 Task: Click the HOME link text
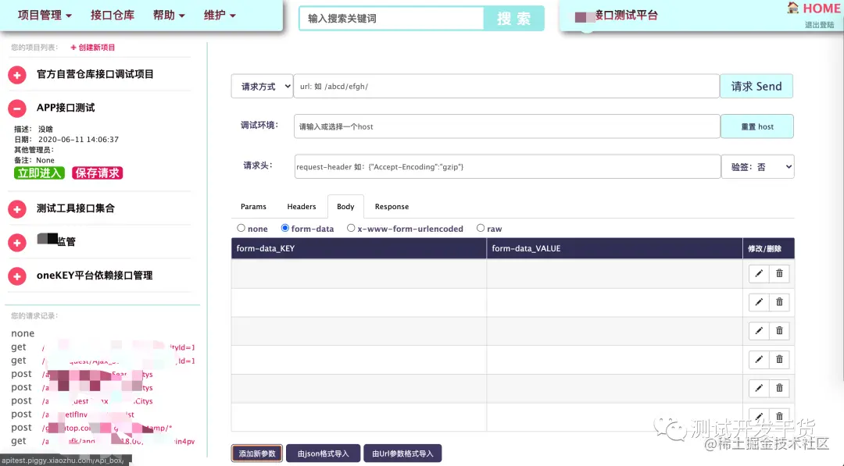point(821,9)
